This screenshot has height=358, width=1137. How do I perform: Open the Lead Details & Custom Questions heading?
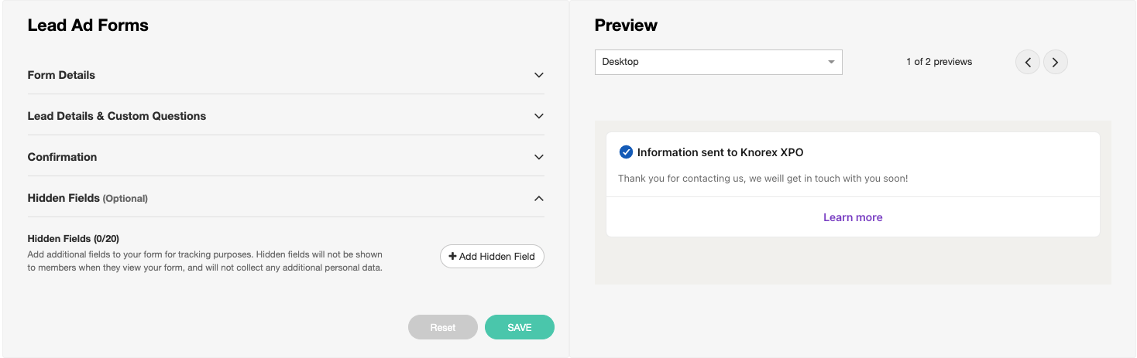[x=117, y=116]
